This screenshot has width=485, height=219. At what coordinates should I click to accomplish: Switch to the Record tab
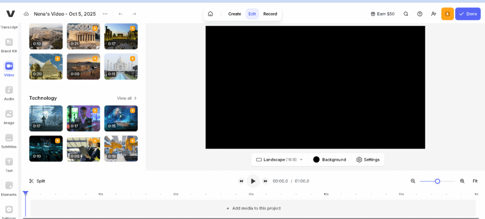click(270, 14)
